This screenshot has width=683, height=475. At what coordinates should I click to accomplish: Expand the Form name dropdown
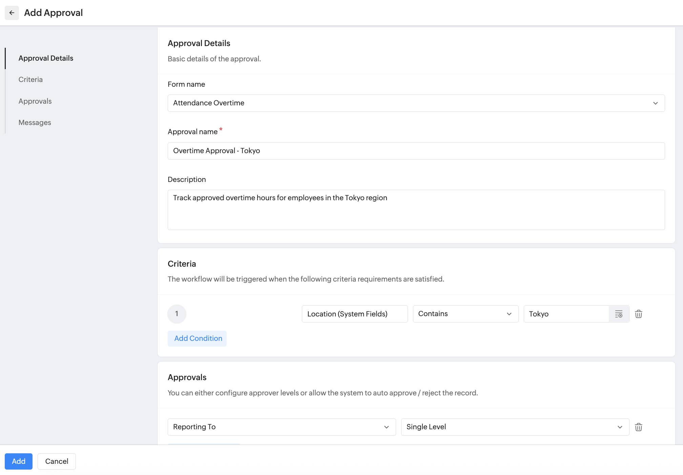click(x=416, y=103)
